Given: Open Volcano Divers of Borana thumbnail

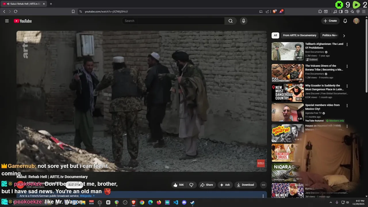Looking at the screenshot, I should point(287,73).
